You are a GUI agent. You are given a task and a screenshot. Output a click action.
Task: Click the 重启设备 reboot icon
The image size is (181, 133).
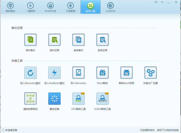coord(54,99)
